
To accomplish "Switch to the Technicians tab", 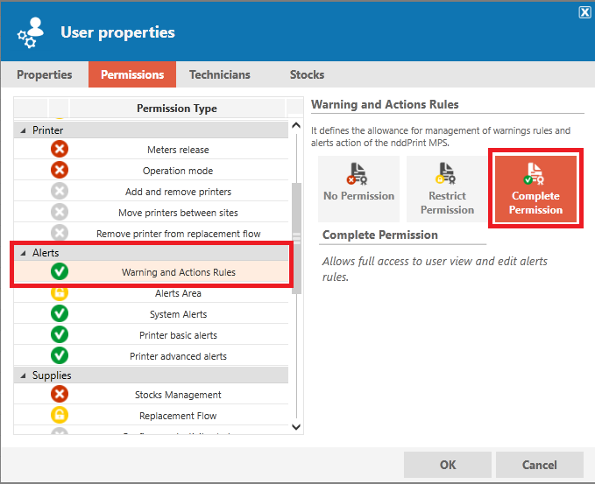I will click(220, 74).
